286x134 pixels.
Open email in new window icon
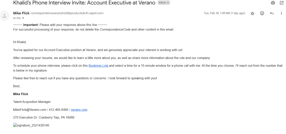(282, 3)
